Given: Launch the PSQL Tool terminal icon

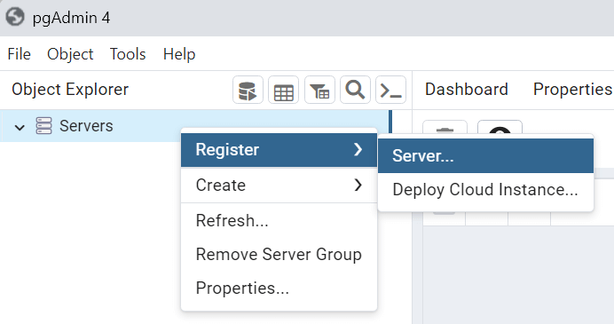Looking at the screenshot, I should tap(390, 91).
